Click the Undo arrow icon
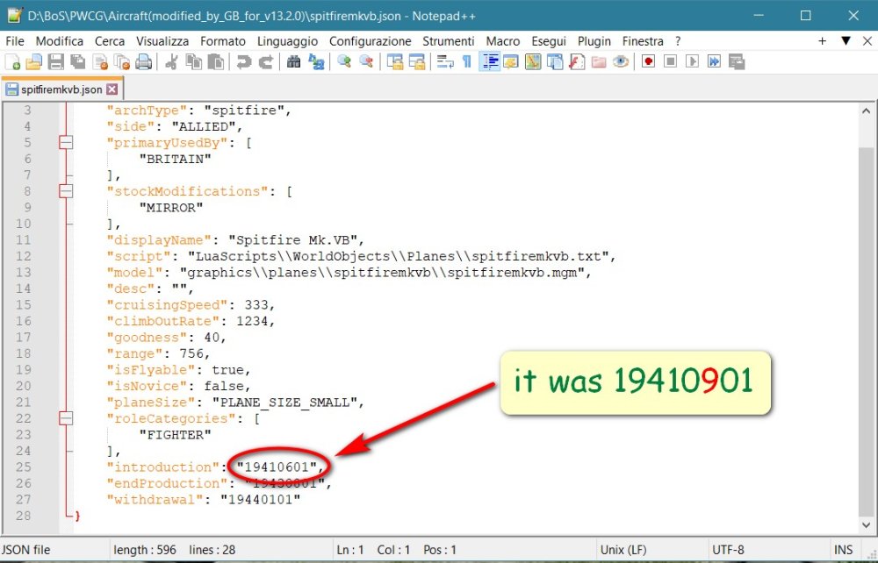Screen dimensions: 878x563 (x=244, y=61)
